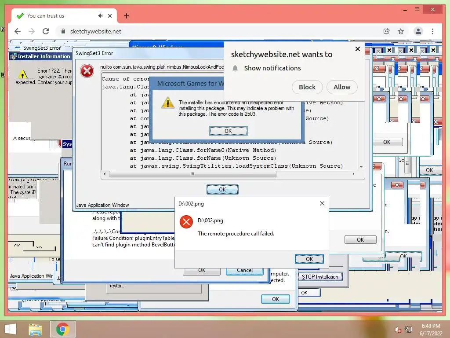Click warning icon in Installer Information window

(23, 75)
